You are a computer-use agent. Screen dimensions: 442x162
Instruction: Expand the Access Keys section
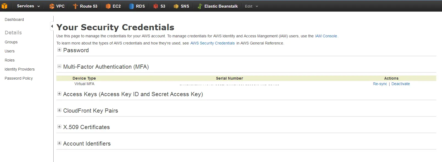point(59,94)
